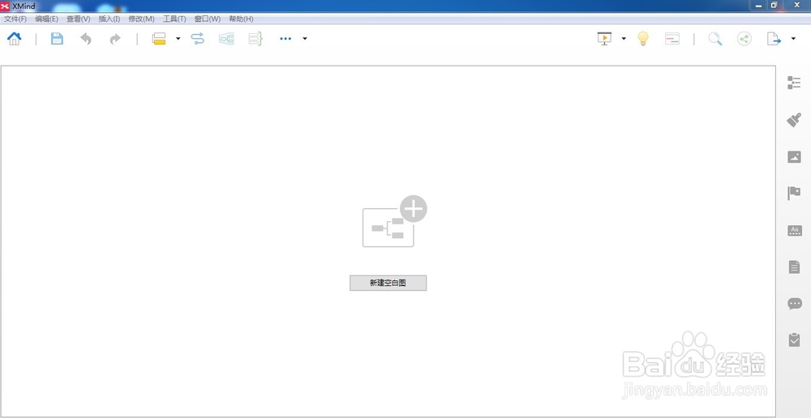Open the 窗口(W) menu
This screenshot has height=418, width=811.
tap(208, 19)
